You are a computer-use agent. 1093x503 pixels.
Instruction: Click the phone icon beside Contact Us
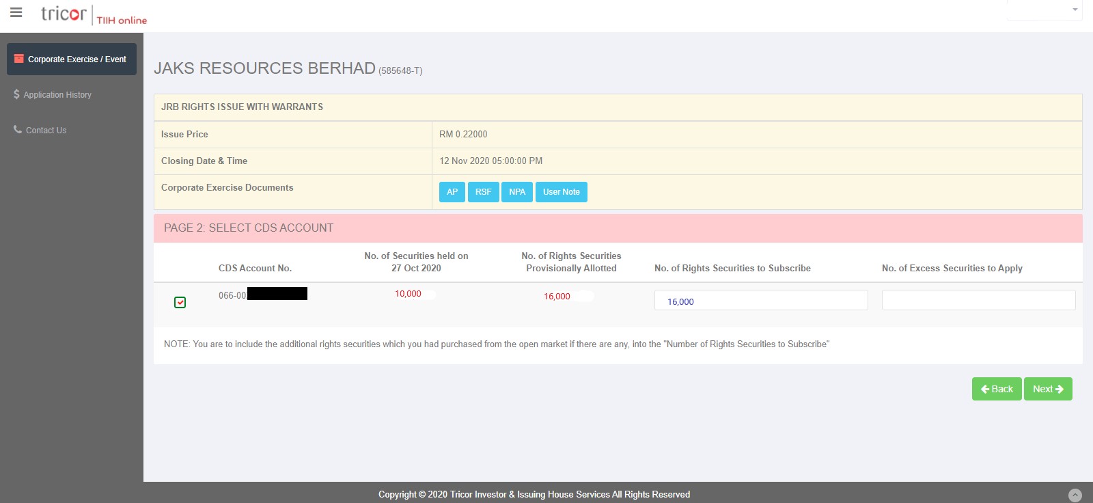click(x=18, y=129)
